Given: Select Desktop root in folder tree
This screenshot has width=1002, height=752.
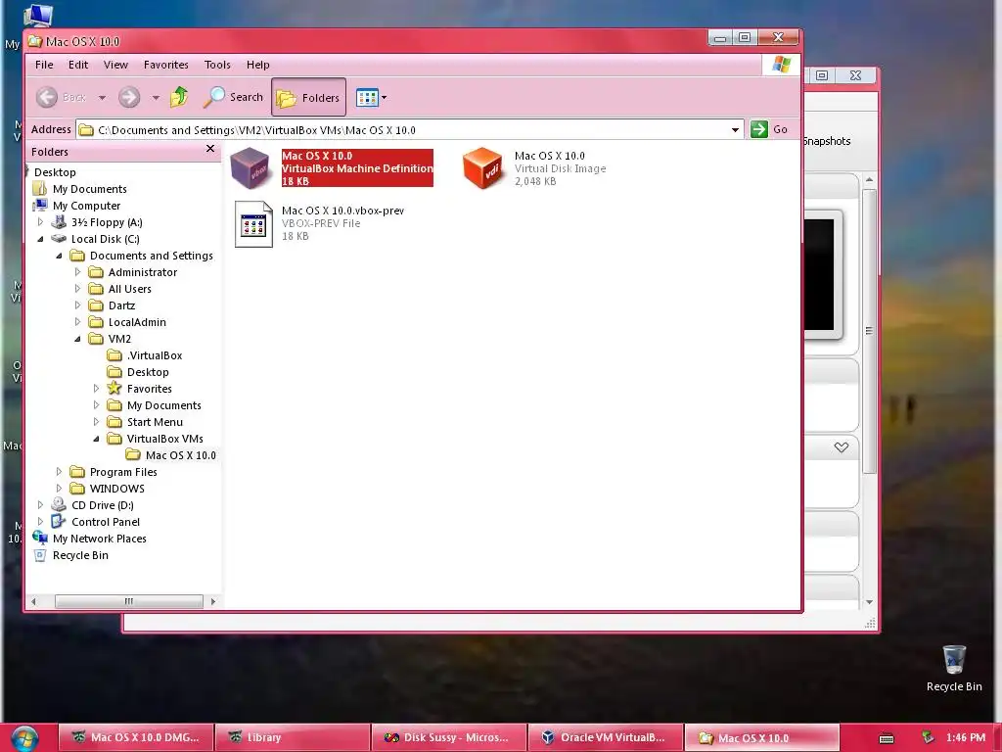Looking at the screenshot, I should (x=55, y=172).
